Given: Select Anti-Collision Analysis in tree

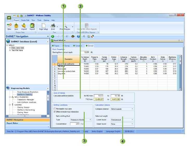Looking at the screenshot, I should coord(27,102).
